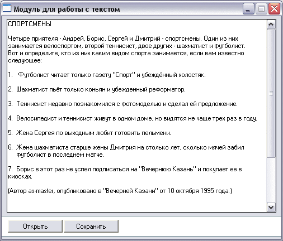Viewport: 283px width, 241px height.
Task: Click the window icon in the title bar
Action: click(7, 8)
